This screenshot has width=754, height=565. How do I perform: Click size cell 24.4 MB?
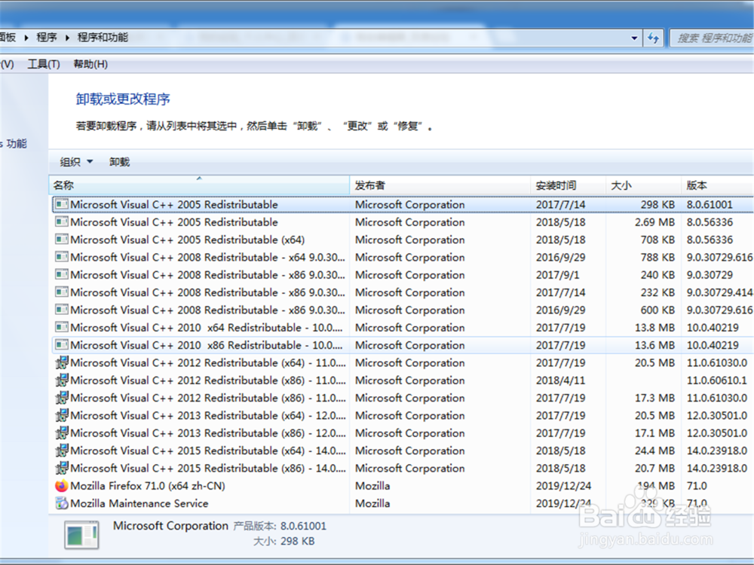(654, 450)
